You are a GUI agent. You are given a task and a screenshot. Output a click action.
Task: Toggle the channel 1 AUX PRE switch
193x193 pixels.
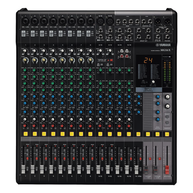click(27, 108)
